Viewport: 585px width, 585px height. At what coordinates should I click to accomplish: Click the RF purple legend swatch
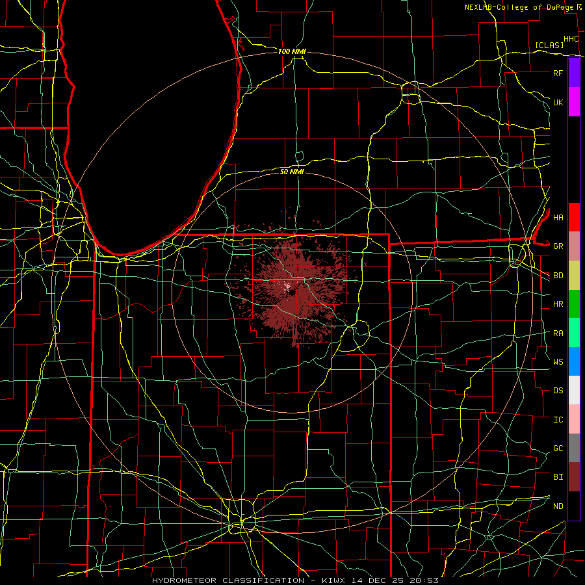[574, 73]
